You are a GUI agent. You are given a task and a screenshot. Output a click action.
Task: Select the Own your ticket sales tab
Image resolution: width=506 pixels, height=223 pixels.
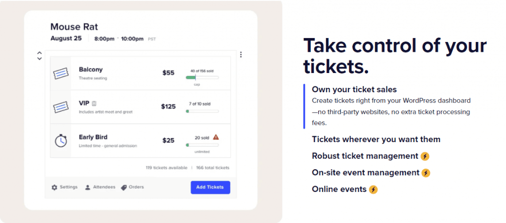tap(354, 89)
